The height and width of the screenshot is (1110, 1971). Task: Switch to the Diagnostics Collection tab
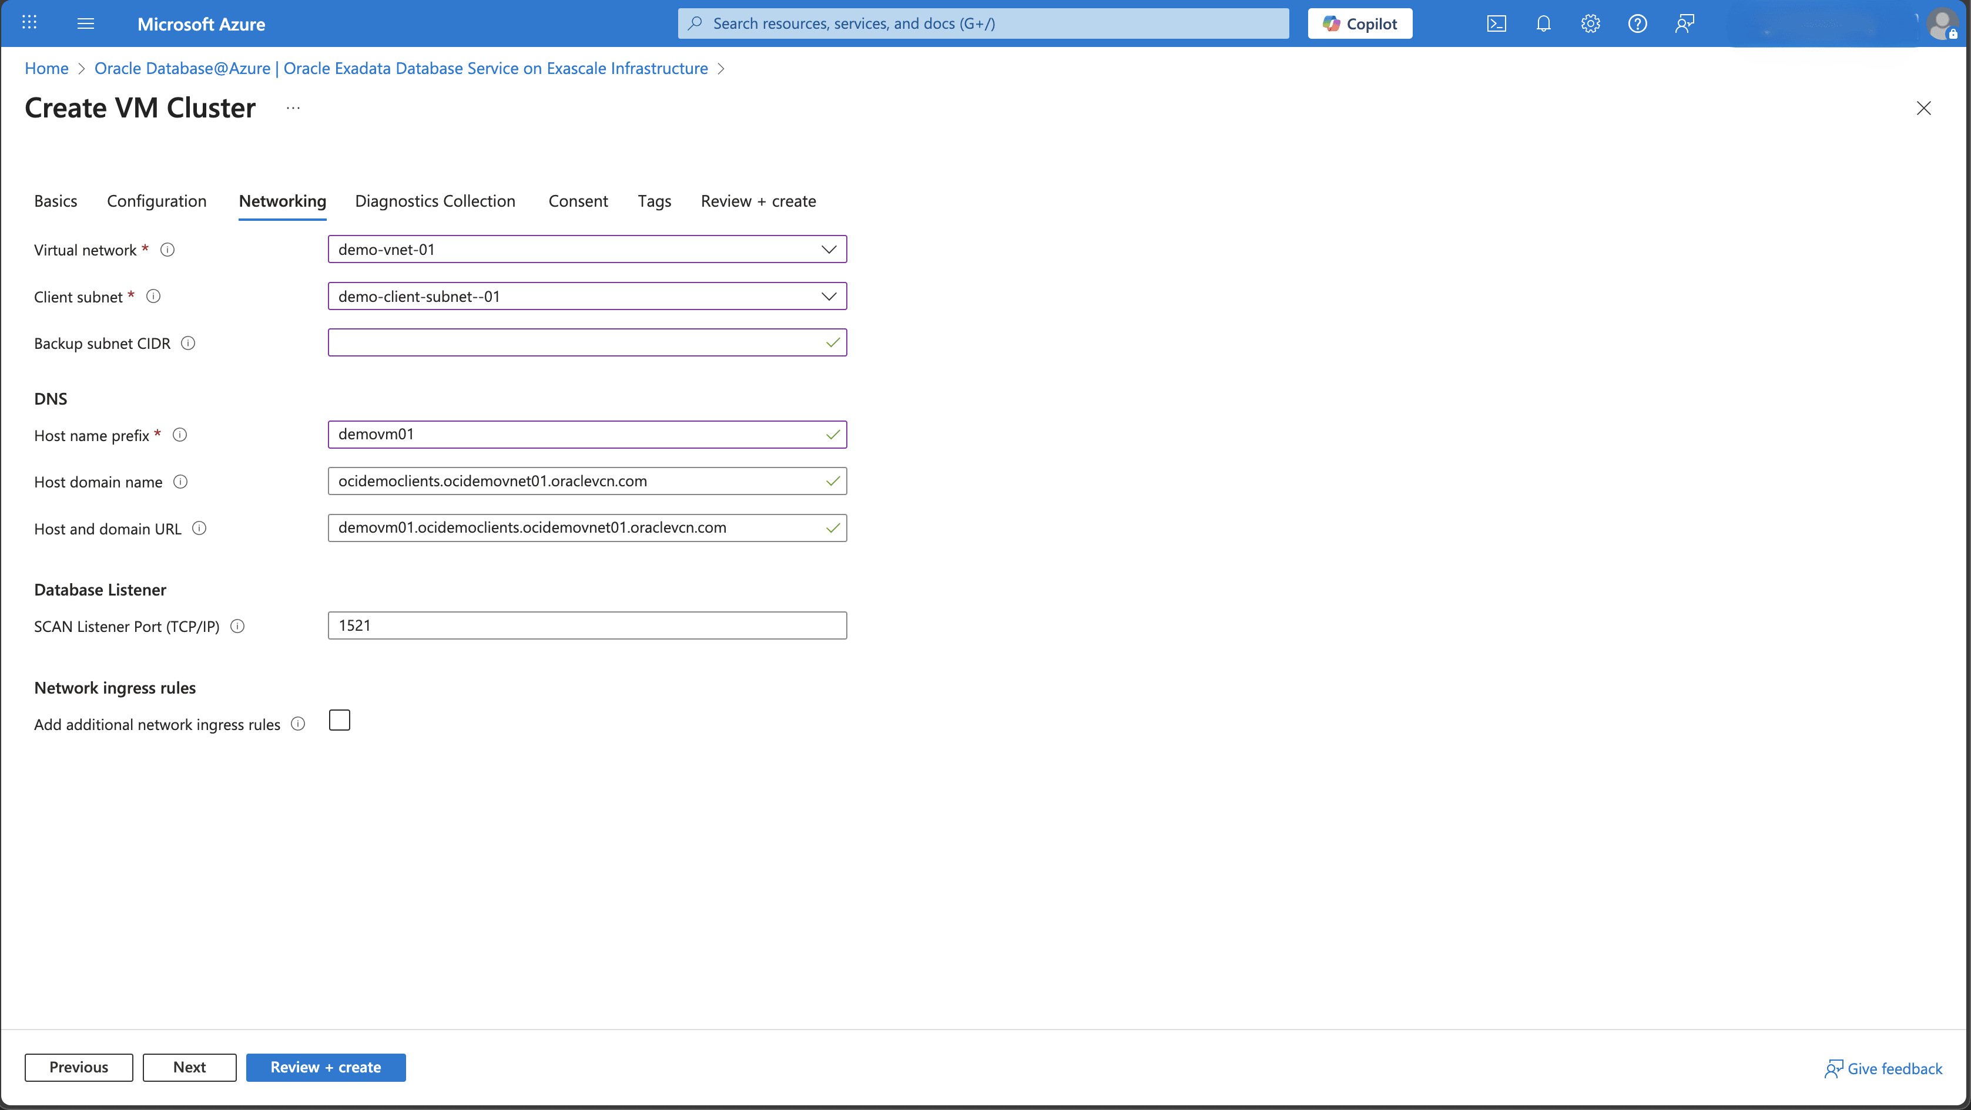coord(435,201)
